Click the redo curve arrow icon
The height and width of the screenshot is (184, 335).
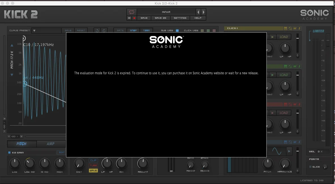[104, 31]
